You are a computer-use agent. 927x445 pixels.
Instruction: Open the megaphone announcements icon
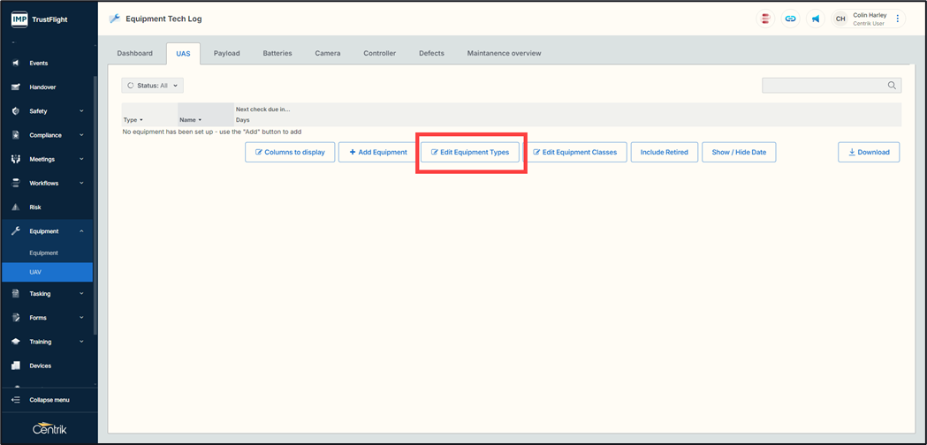pyautogui.click(x=815, y=19)
